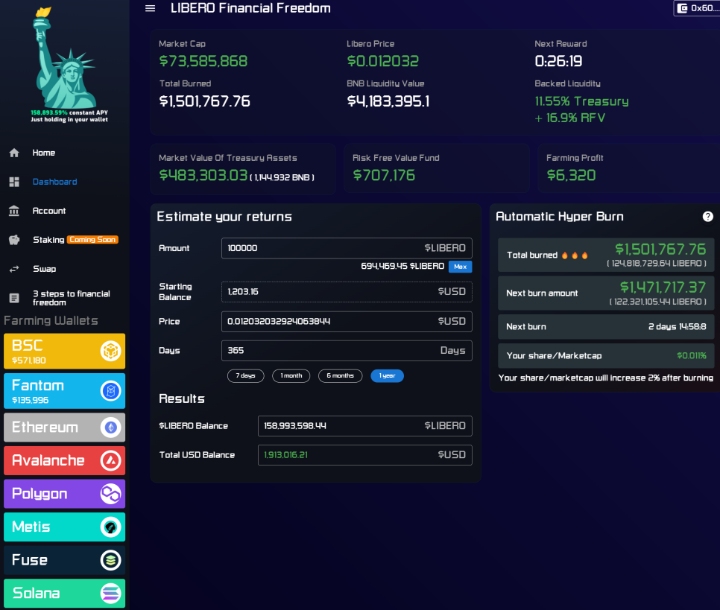
Task: Open the Fuse farming wallet card
Action: (64, 560)
